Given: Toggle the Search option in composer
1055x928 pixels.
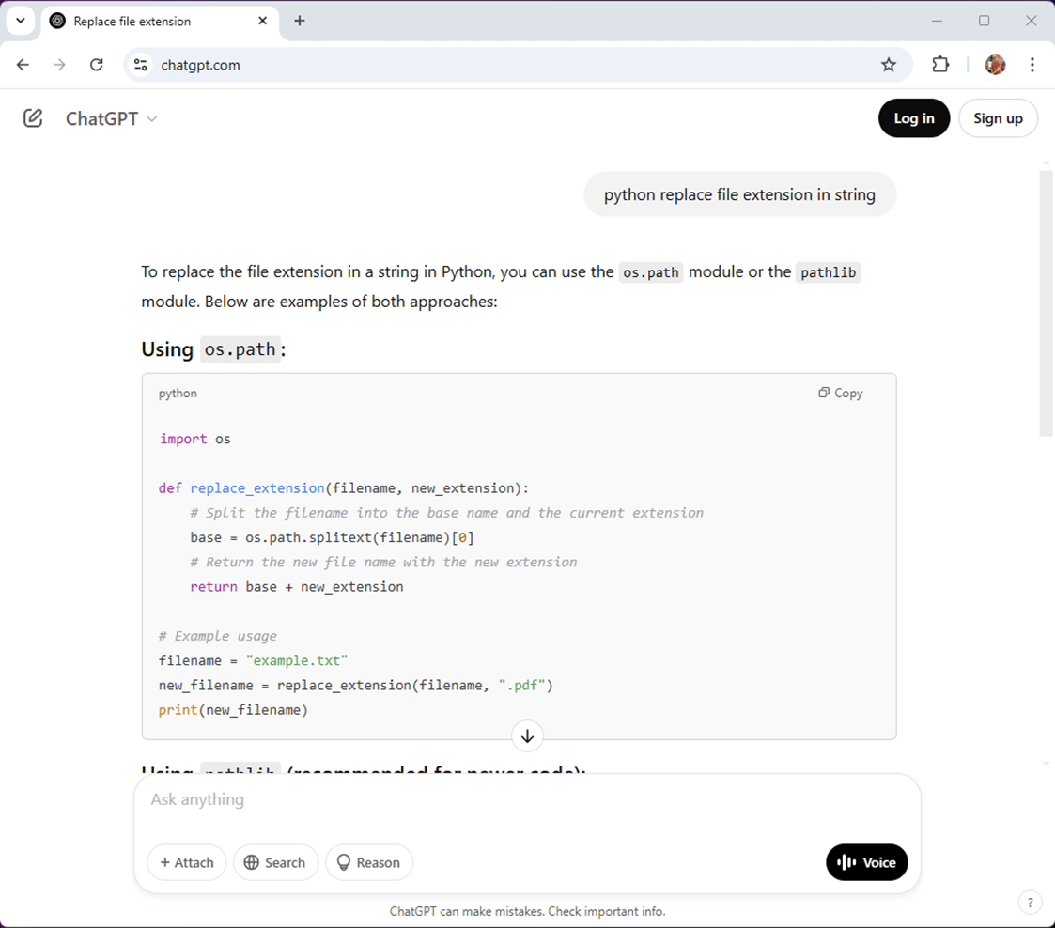Looking at the screenshot, I should tap(275, 862).
